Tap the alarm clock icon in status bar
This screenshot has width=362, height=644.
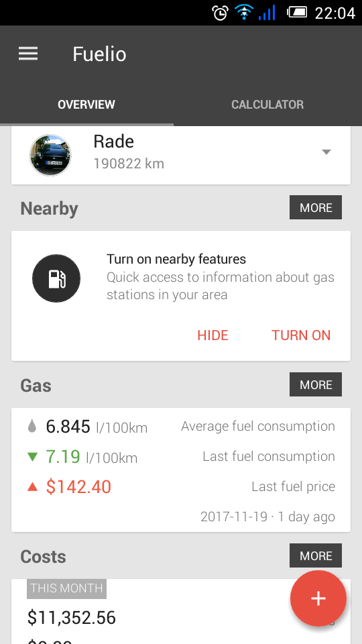pyautogui.click(x=220, y=13)
